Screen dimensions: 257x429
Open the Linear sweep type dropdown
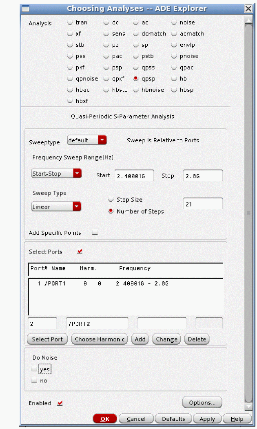pyautogui.click(x=57, y=207)
